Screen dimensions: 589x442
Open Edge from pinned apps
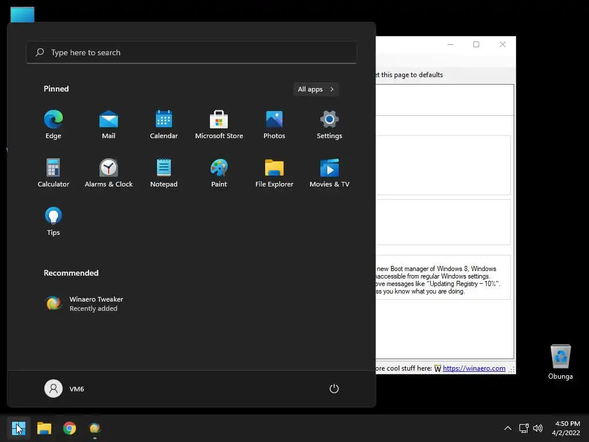(x=53, y=125)
